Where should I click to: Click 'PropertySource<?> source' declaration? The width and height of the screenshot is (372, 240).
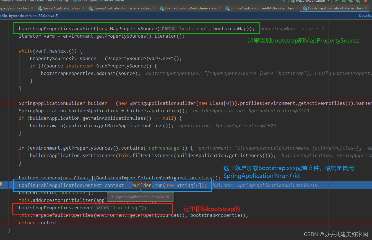[63, 58]
